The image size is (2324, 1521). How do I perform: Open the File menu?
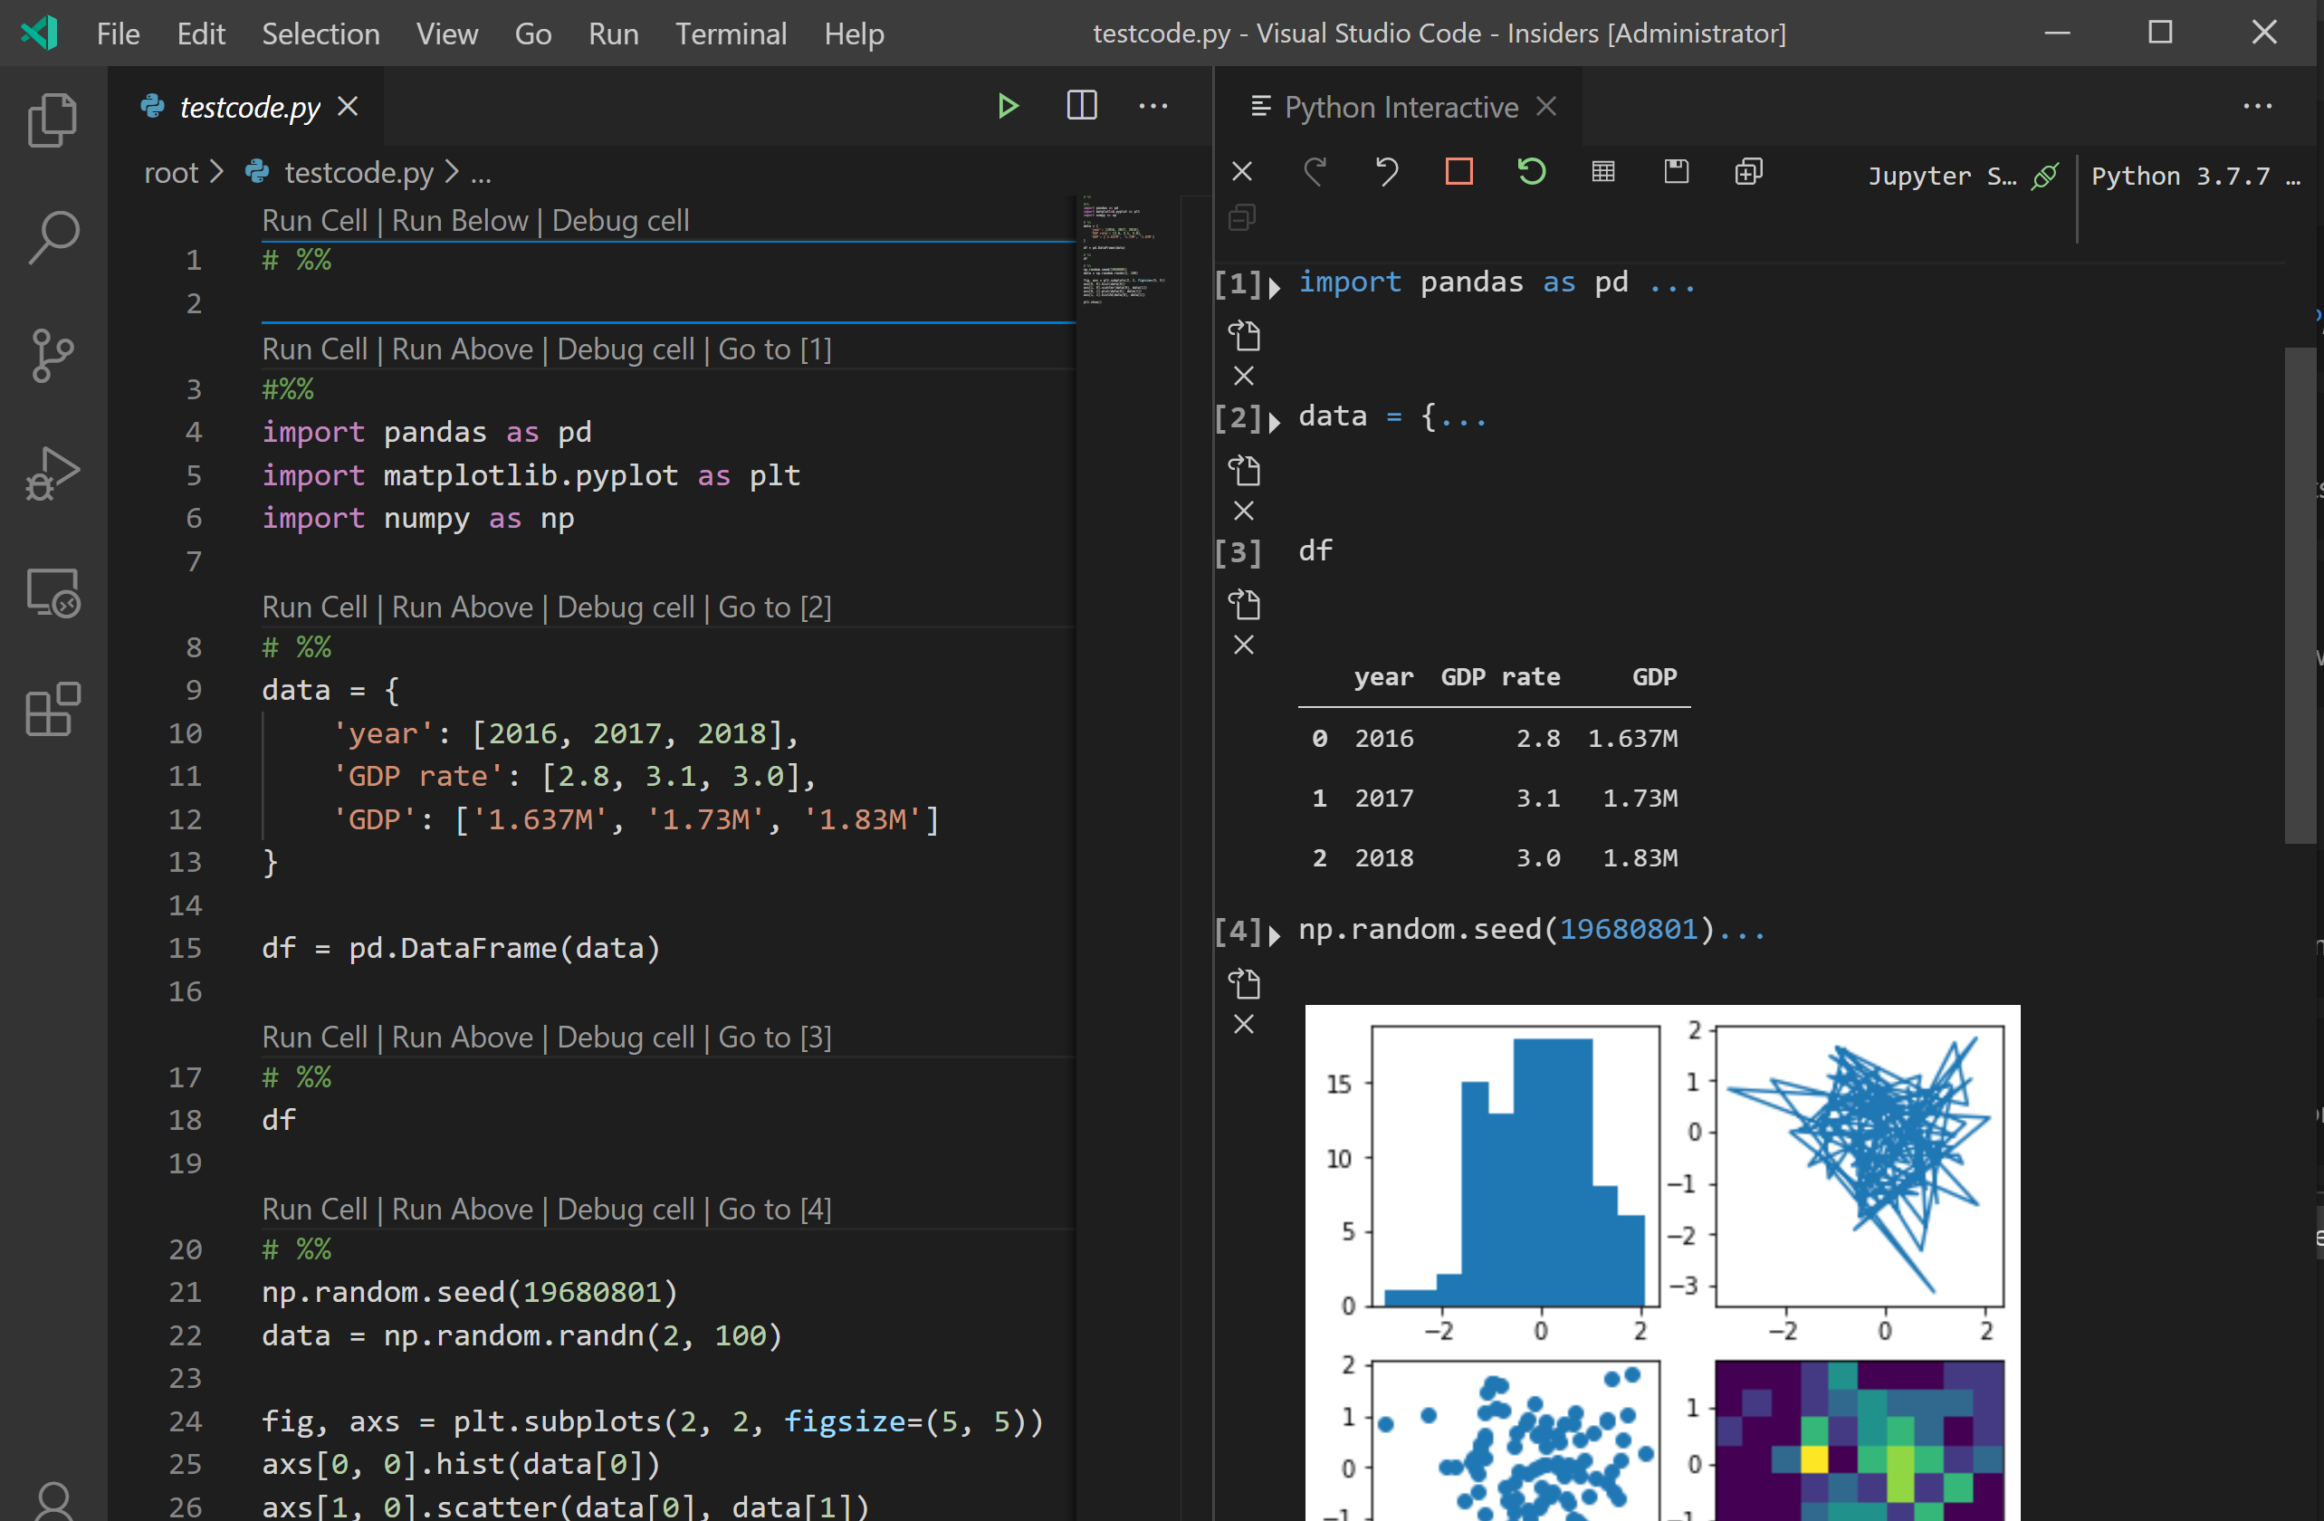pyautogui.click(x=119, y=33)
